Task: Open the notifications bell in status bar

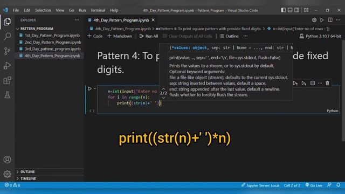Action: pos(338,185)
